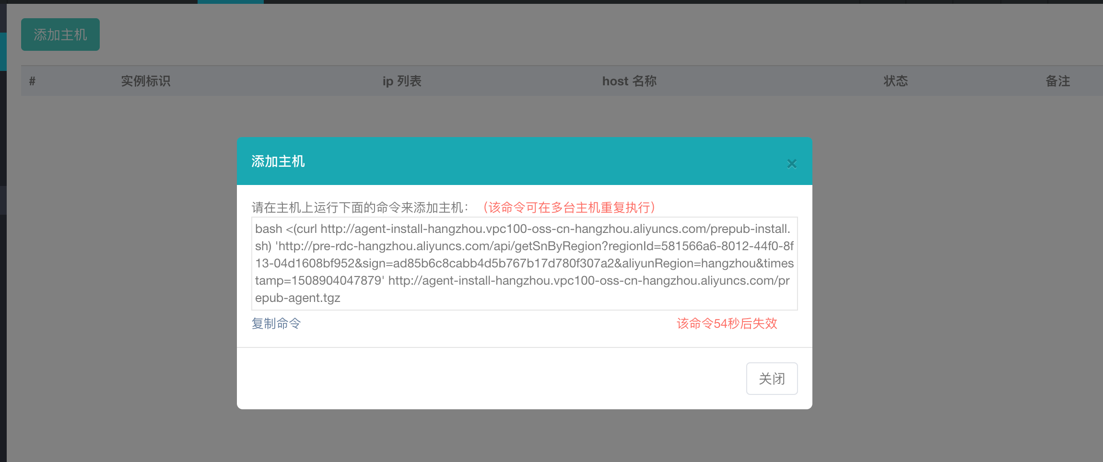Image resolution: width=1103 pixels, height=462 pixels.
Task: Click the 备注 column header
Action: point(1058,81)
